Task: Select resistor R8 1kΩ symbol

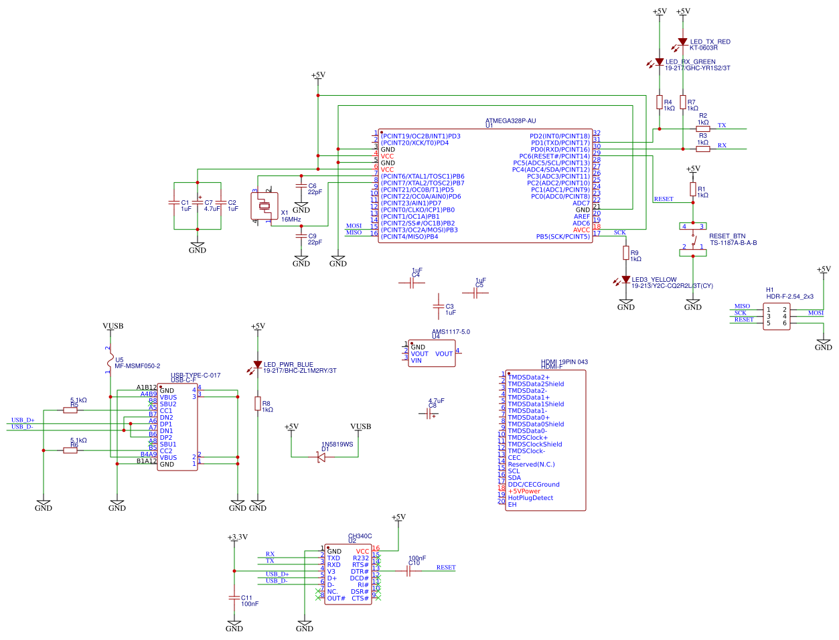Action: coord(258,405)
